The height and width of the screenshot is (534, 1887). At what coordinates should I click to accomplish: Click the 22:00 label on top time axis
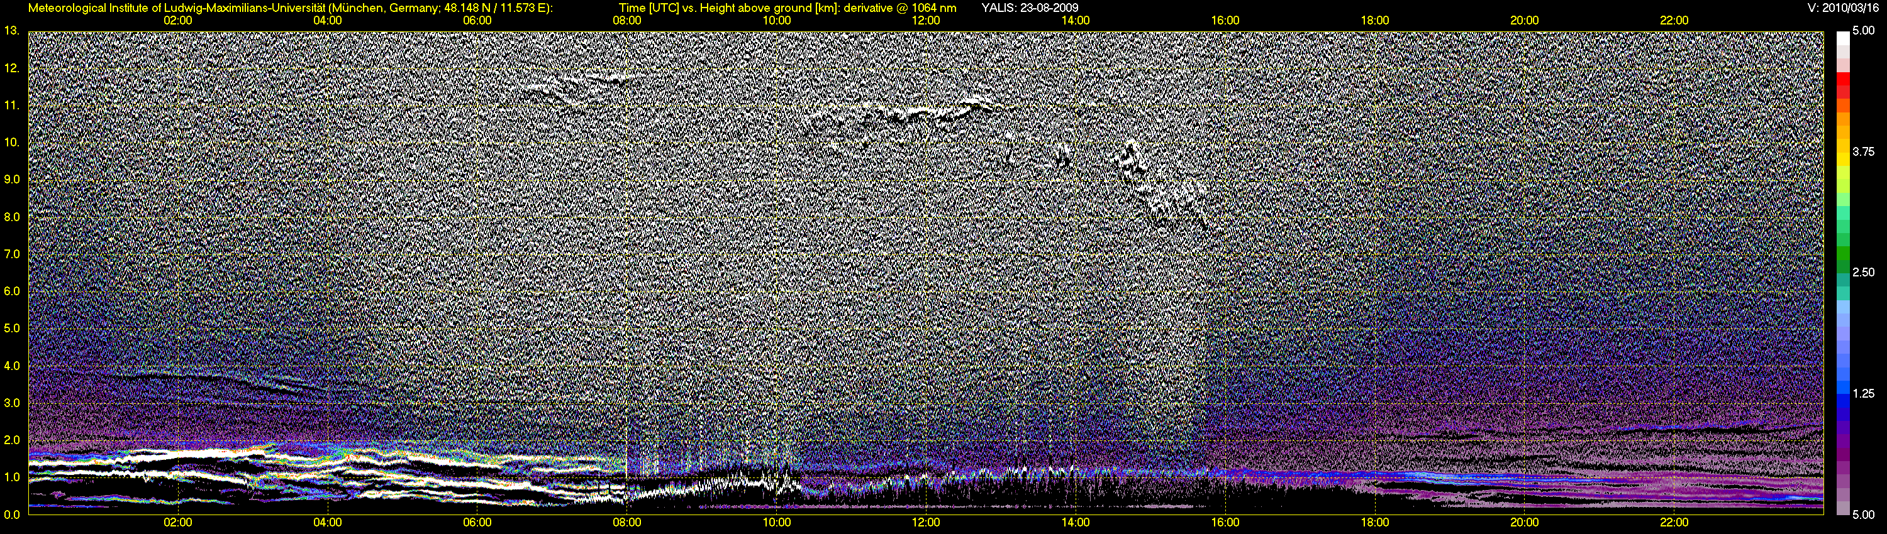pyautogui.click(x=1674, y=21)
